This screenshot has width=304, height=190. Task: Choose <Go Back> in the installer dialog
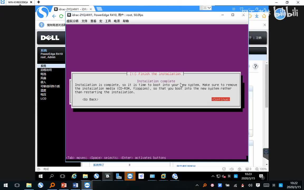[x=90, y=99]
